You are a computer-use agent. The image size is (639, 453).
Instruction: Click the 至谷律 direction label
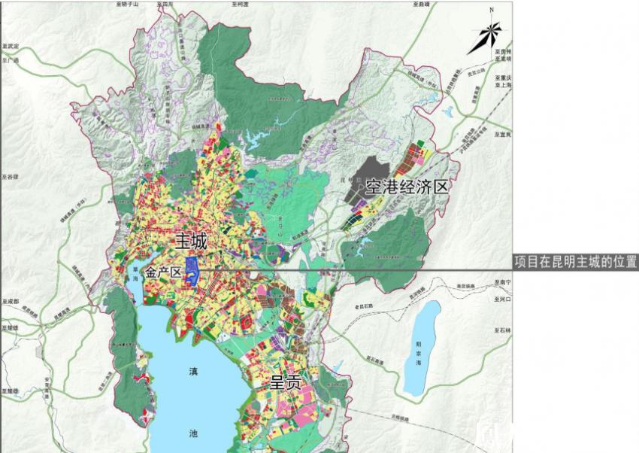(x=11, y=177)
